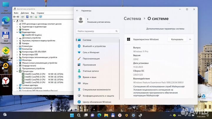Open Центр обновления Windows
The height and width of the screenshot is (119, 212).
(x=97, y=102)
